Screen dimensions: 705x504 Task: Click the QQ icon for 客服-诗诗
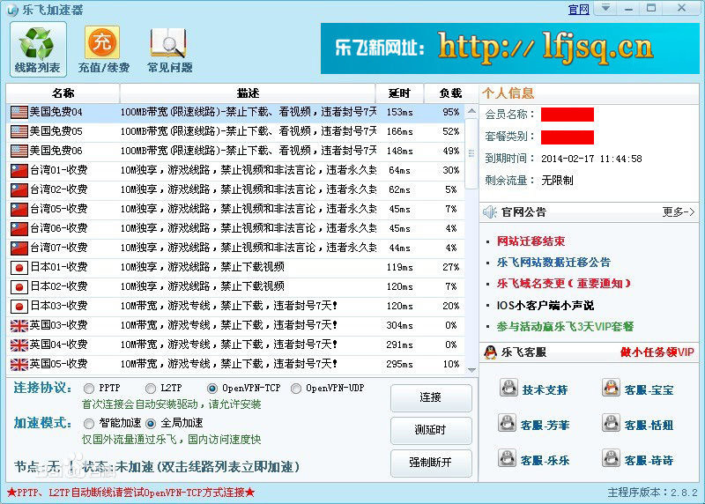611,458
